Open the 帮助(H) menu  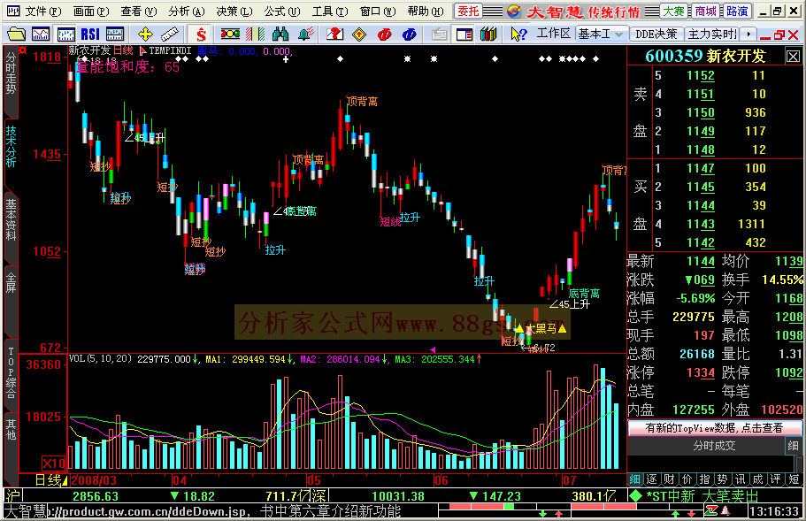(425, 11)
